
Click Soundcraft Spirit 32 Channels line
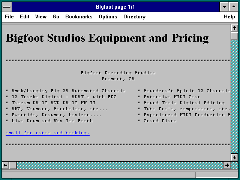coord(184,91)
